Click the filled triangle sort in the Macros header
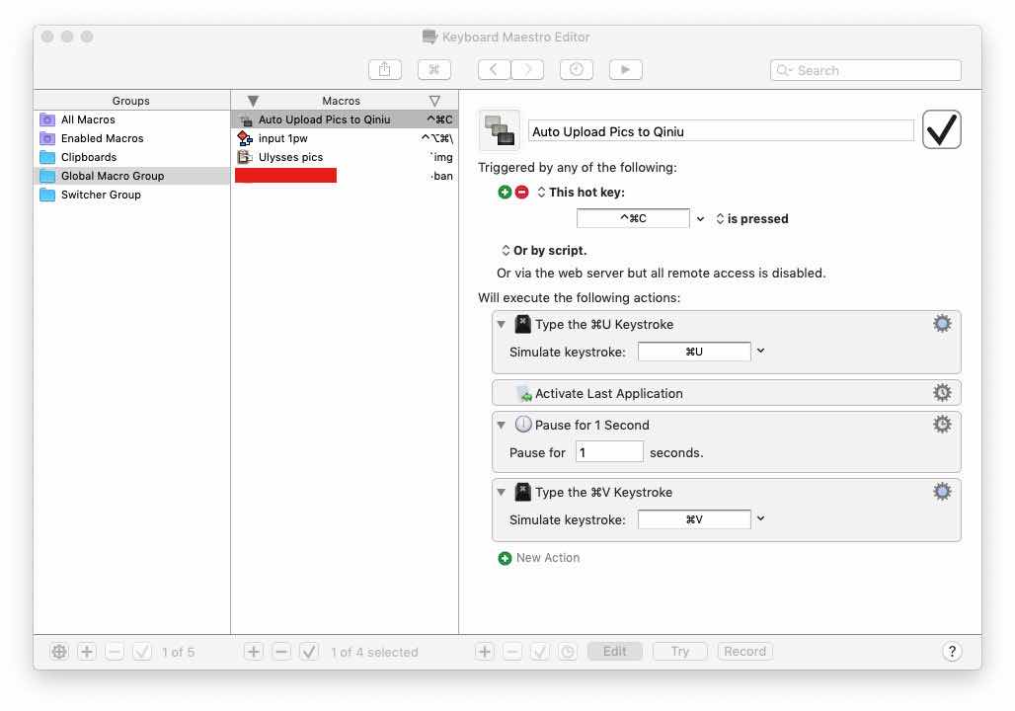The image size is (1015, 711). click(x=253, y=101)
